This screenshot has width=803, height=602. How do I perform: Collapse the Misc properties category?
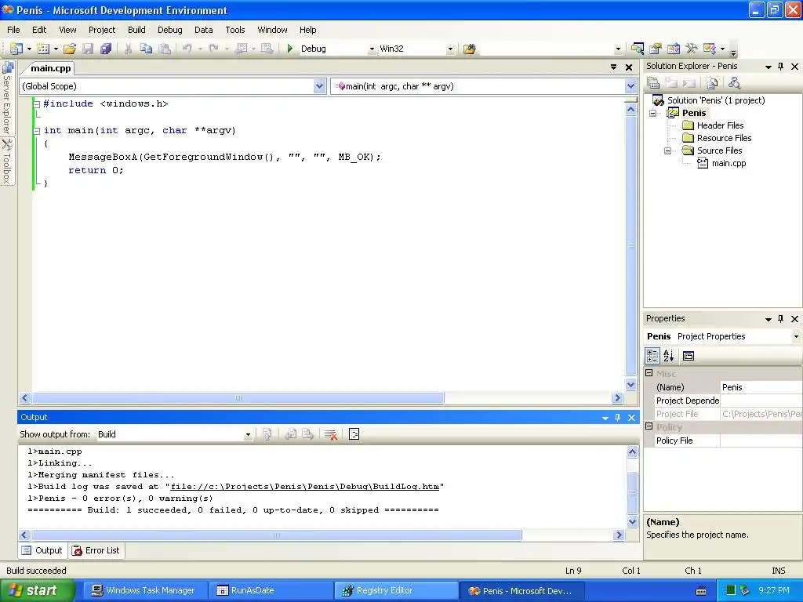click(x=649, y=373)
